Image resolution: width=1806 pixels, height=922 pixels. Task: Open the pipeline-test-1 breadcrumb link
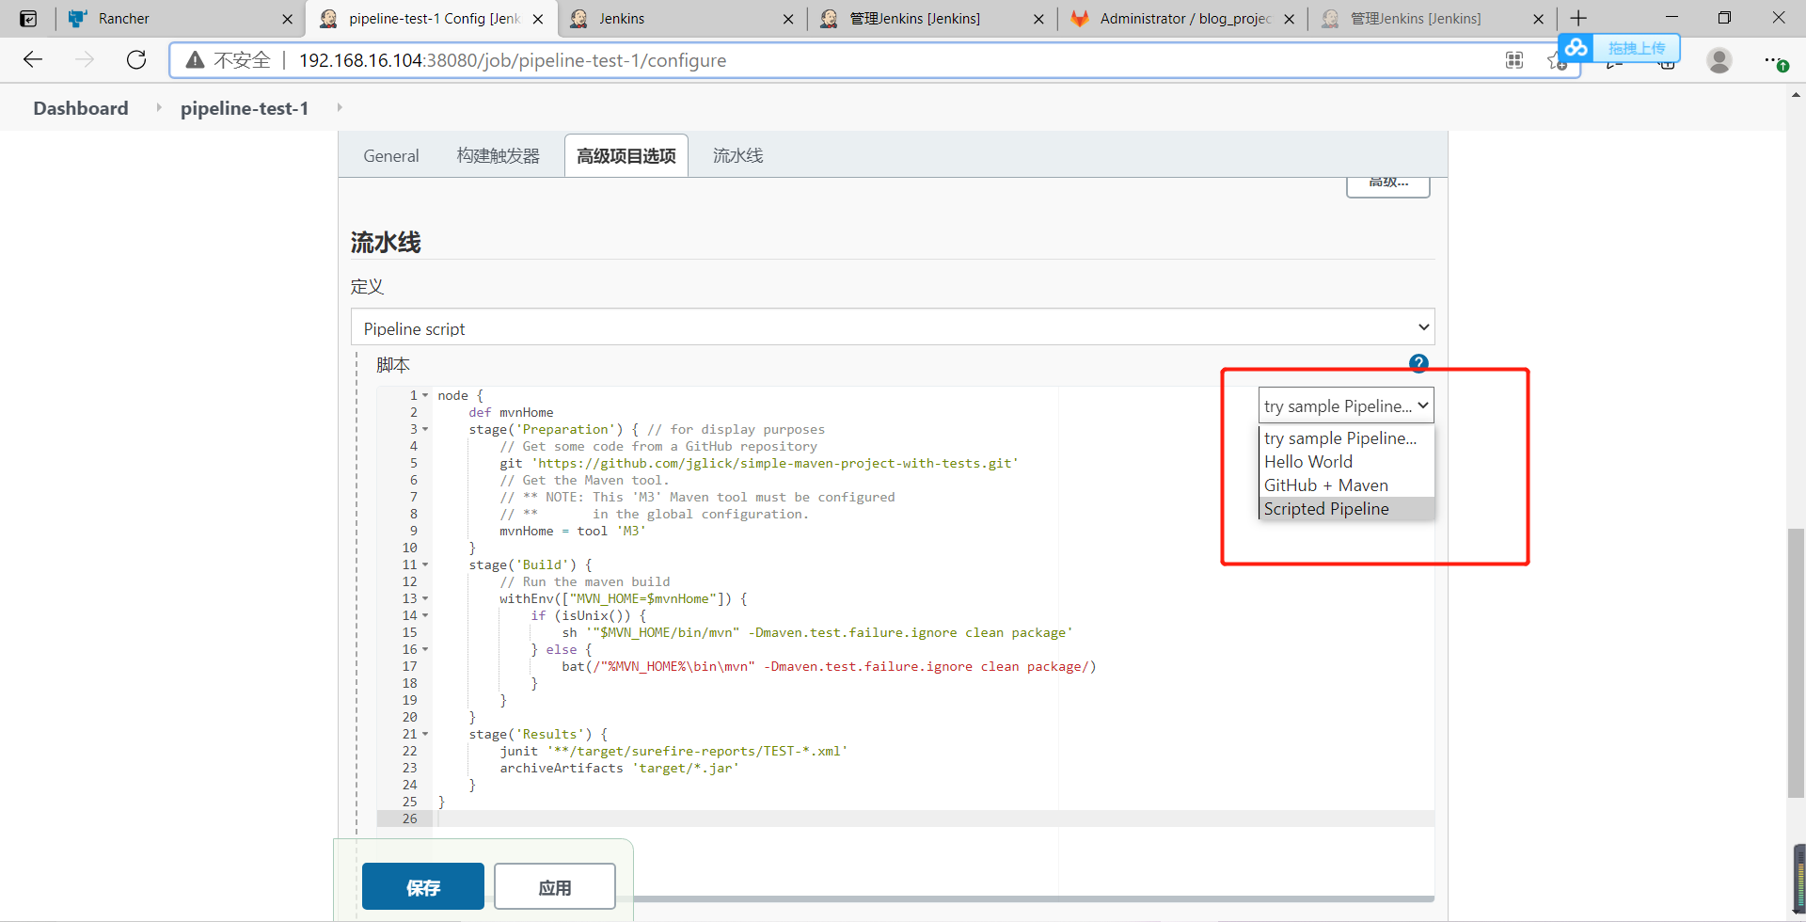point(245,108)
